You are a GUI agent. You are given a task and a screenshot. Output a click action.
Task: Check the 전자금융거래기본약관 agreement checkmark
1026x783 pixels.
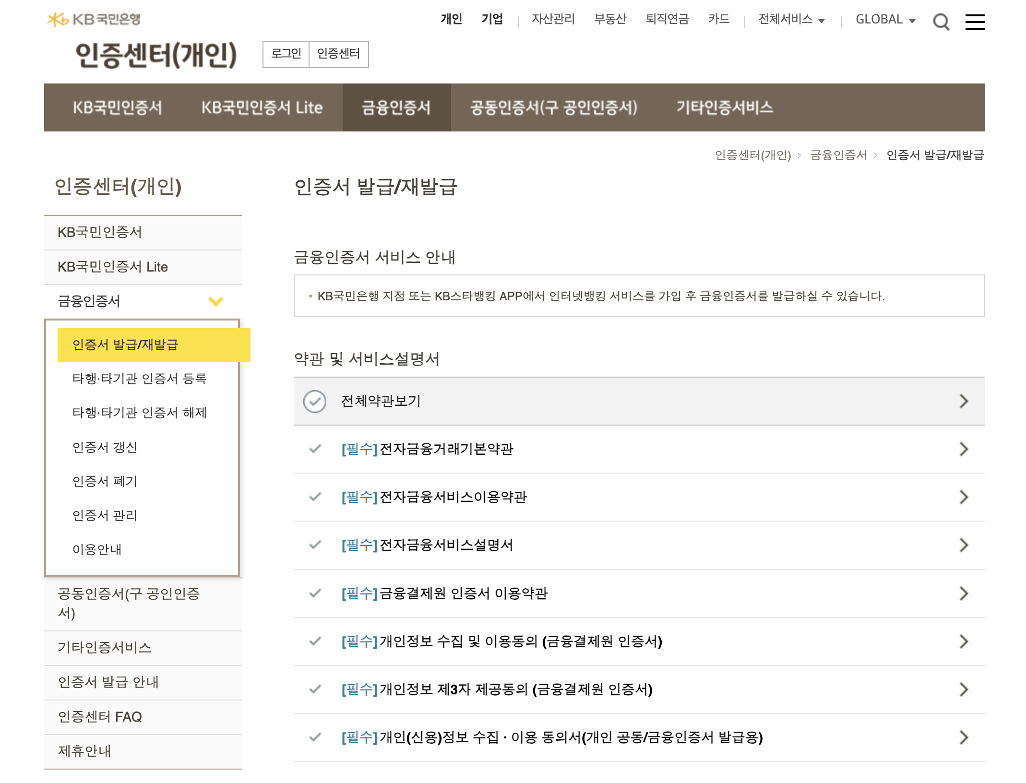coord(315,449)
